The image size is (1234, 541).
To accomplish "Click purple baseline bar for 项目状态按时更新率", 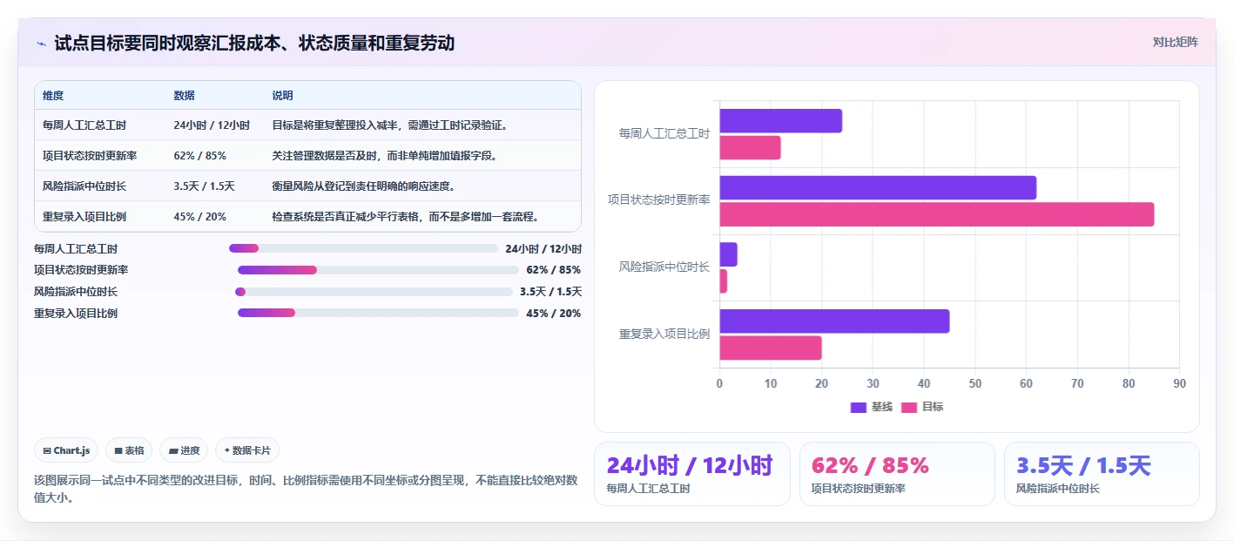I will pos(878,188).
